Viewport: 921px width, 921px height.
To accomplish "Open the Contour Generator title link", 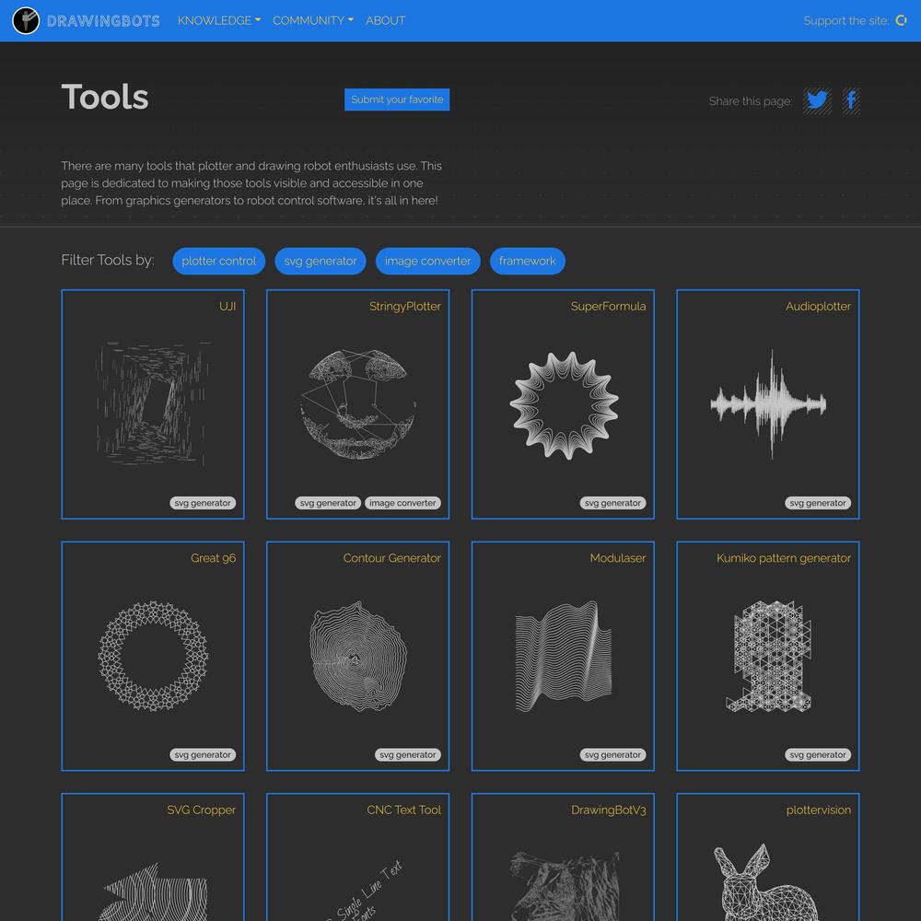I will (391, 558).
